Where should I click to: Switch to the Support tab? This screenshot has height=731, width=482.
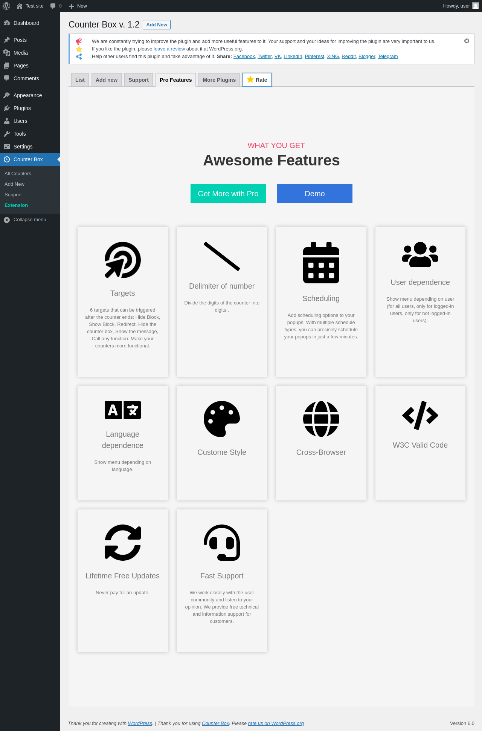[x=139, y=80]
